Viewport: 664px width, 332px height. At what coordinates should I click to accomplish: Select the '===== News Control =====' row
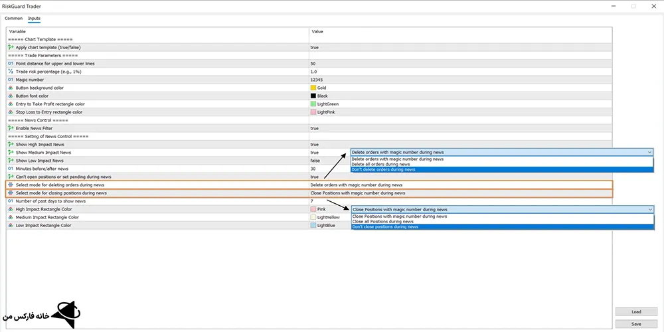pos(309,120)
